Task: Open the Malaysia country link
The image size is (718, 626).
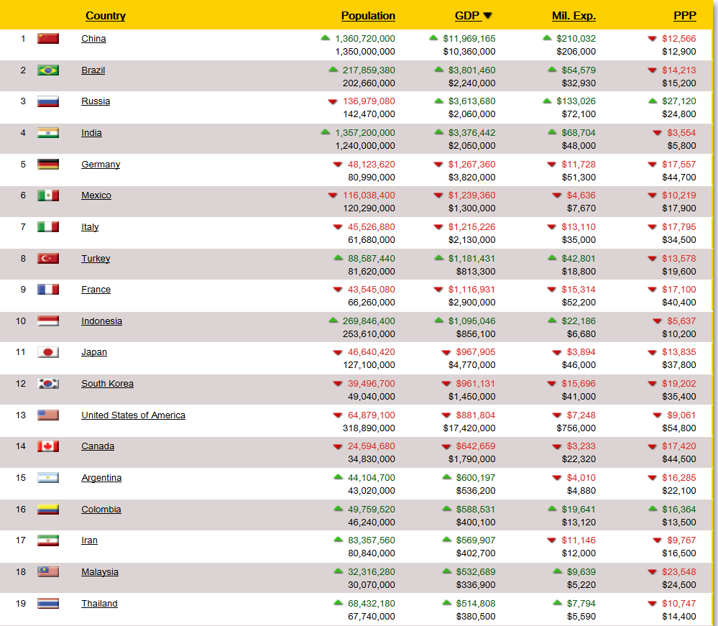Action: click(100, 572)
